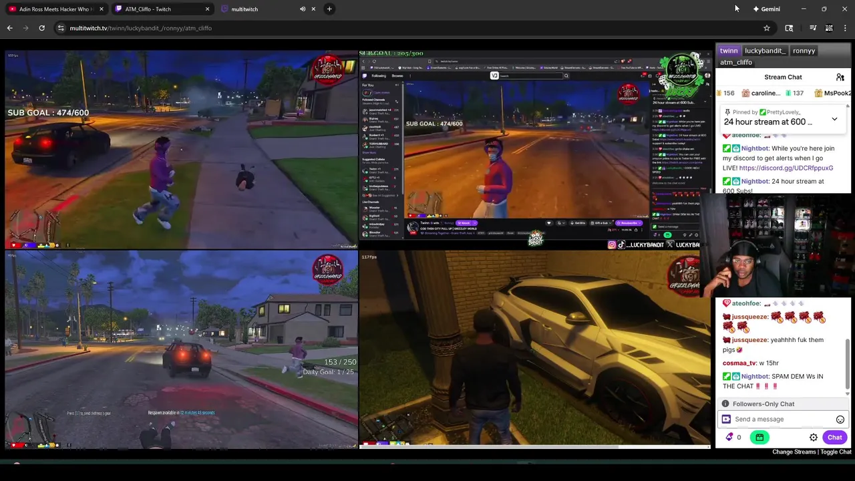
Task: Switch to the Adin Ross YouTube browser tab
Action: [x=54, y=9]
